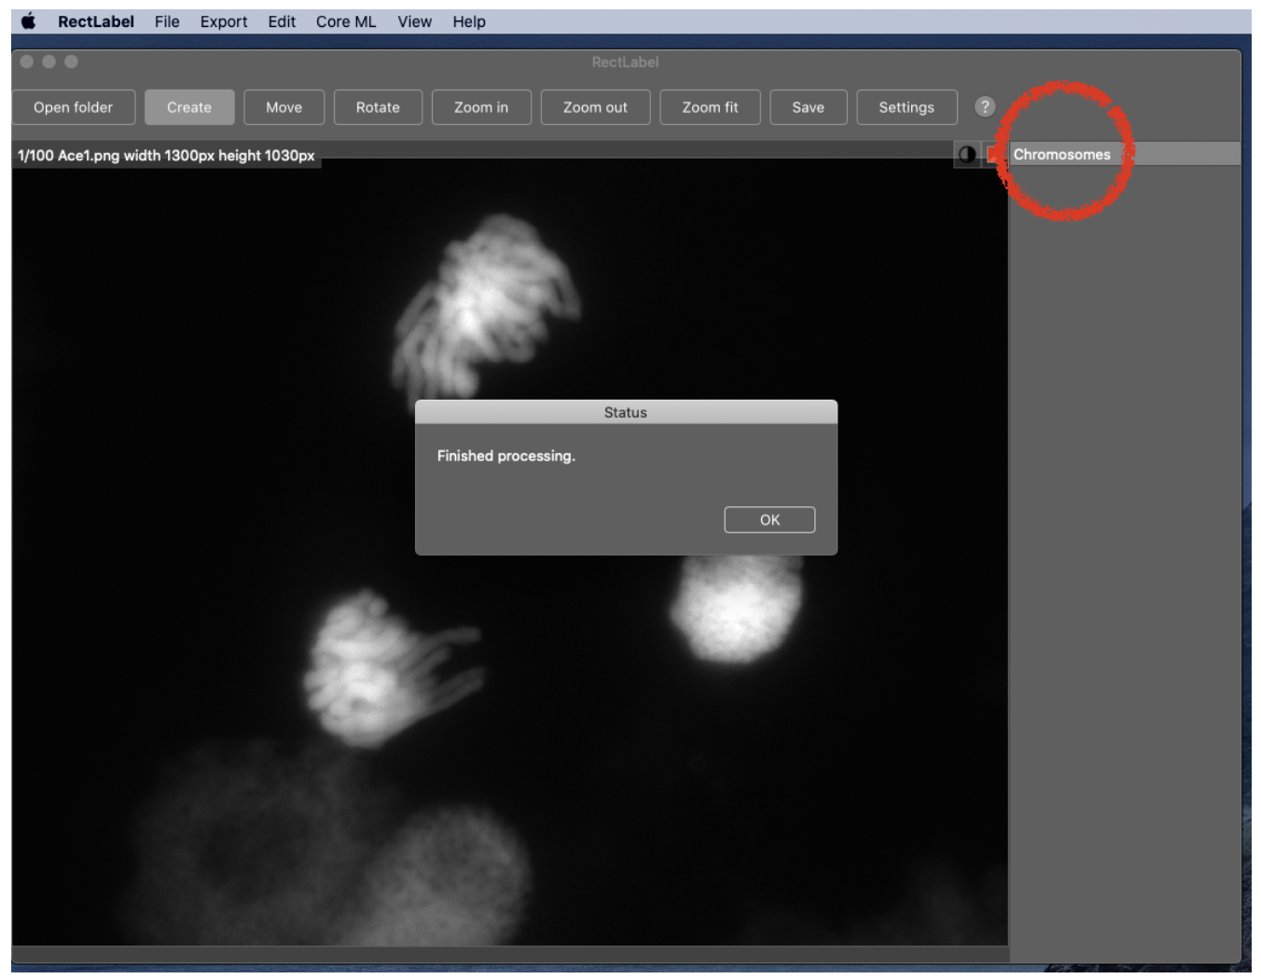Open Settings from the toolbar
Image resolution: width=1261 pixels, height=979 pixels.
[x=906, y=107]
